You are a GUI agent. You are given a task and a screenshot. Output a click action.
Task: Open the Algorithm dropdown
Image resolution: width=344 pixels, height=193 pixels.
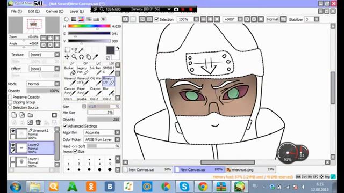pos(117,132)
